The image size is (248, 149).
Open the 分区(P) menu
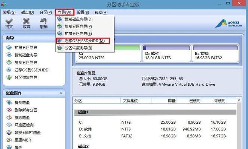(x=46, y=12)
